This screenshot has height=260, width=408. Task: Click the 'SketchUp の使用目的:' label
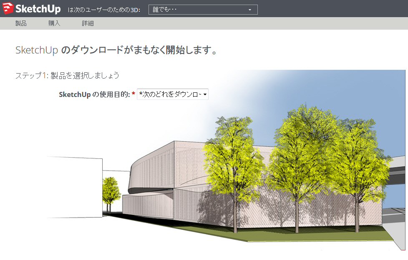click(94, 94)
